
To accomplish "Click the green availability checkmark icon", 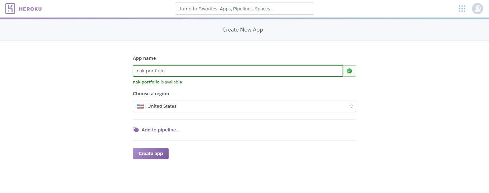I will tap(349, 71).
